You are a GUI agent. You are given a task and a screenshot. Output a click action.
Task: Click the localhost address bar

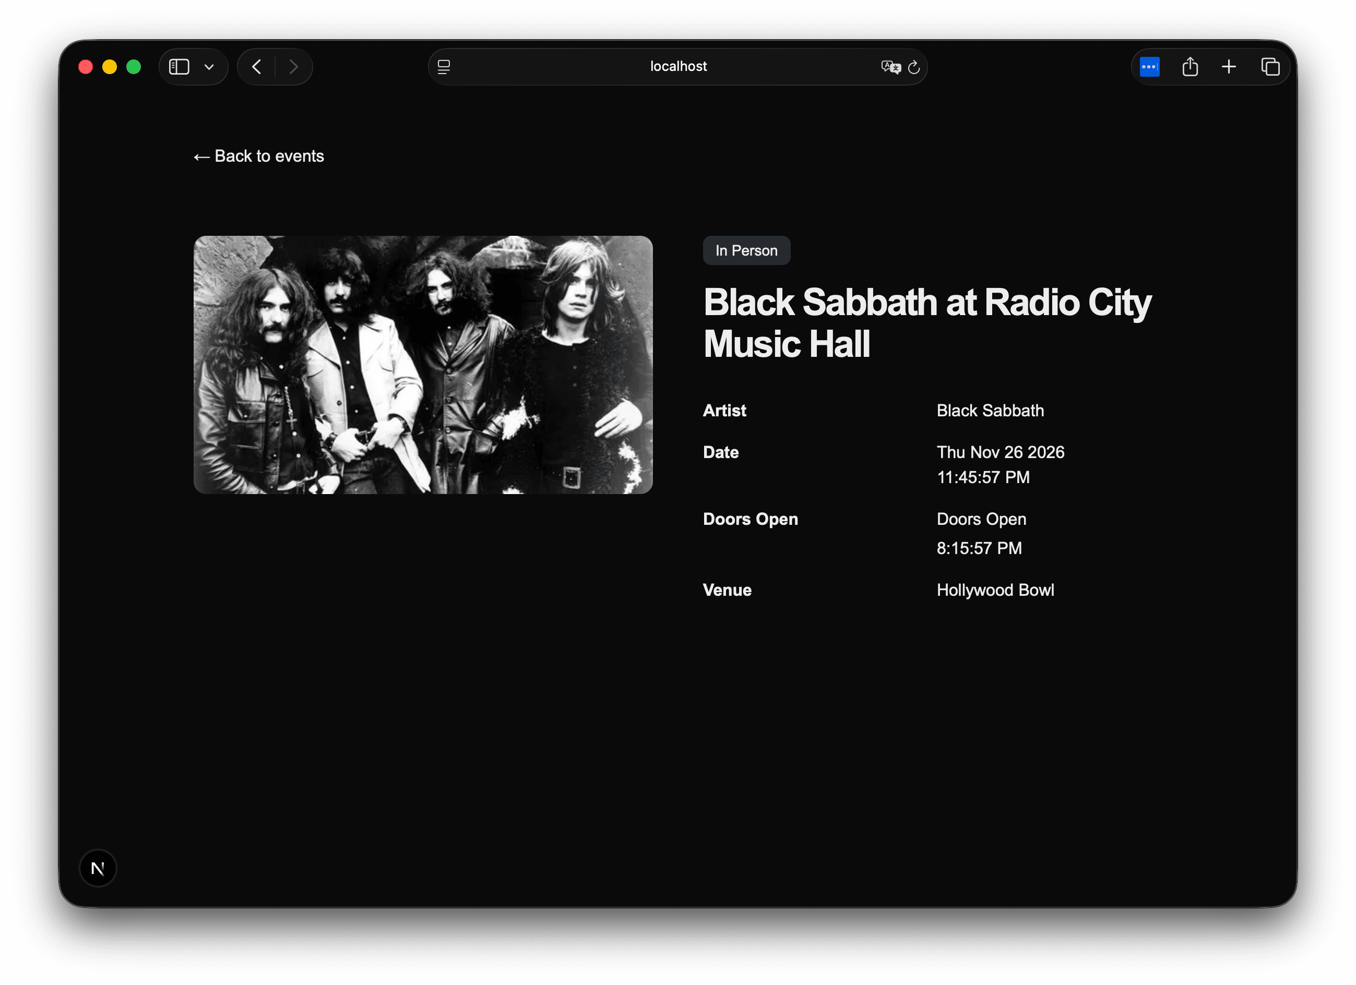[678, 67]
